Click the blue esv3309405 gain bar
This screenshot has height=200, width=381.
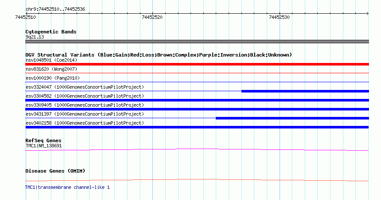(x=197, y=109)
